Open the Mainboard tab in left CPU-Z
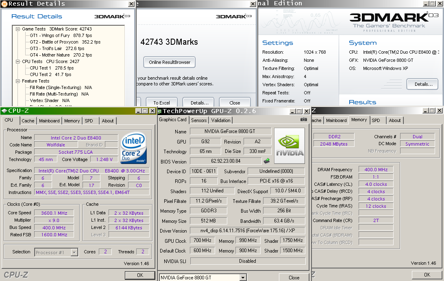Image resolution: width=444 pixels, height=281 pixels. [x=49, y=121]
